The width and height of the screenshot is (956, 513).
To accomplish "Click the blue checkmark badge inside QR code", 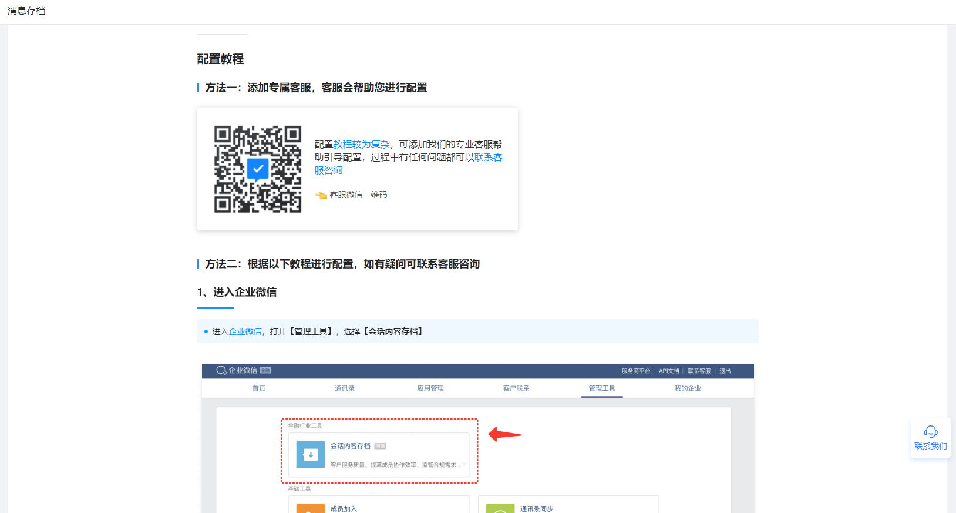I will (x=258, y=169).
